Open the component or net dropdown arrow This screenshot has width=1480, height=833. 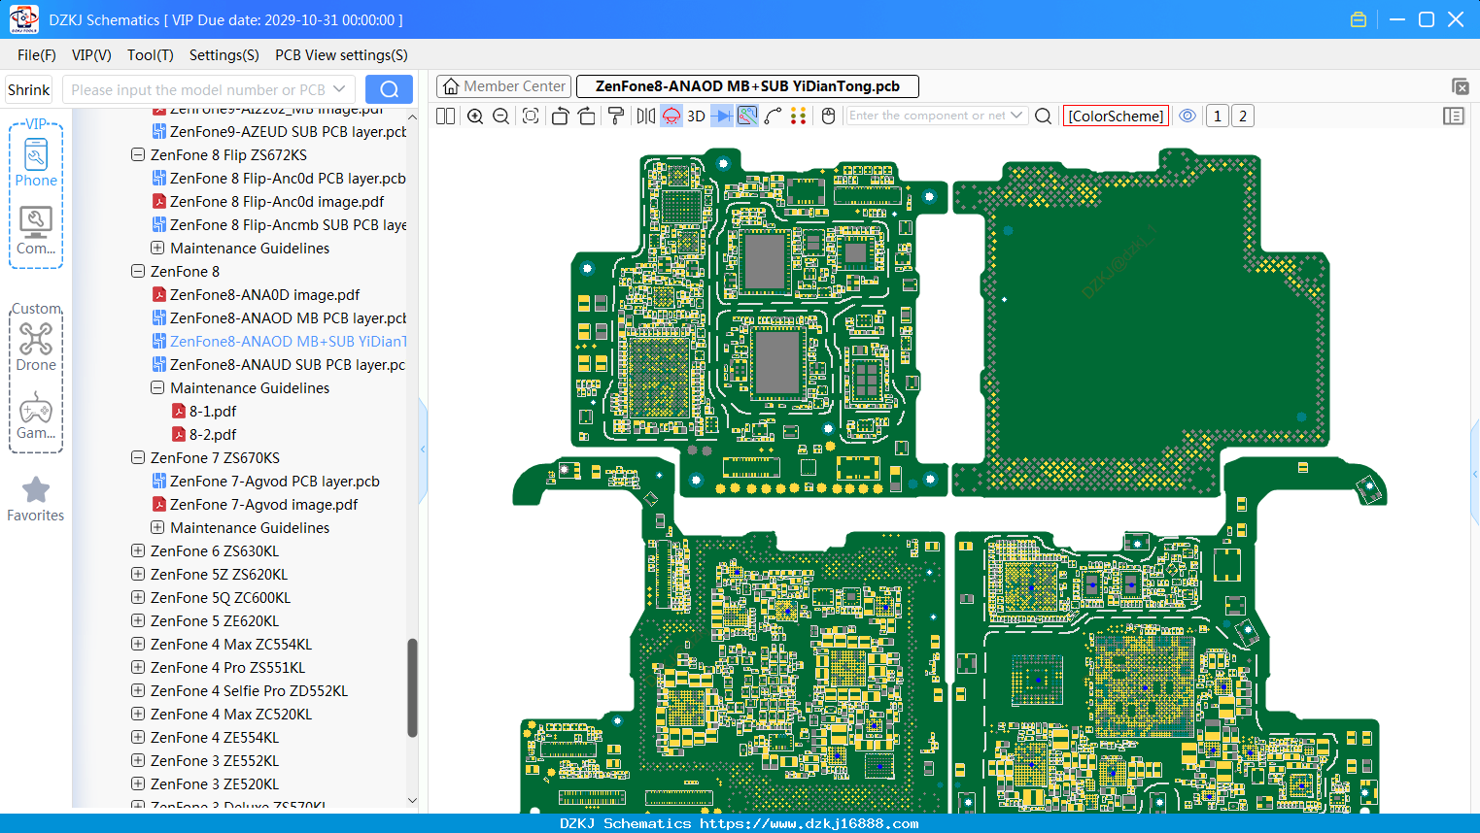(1016, 116)
